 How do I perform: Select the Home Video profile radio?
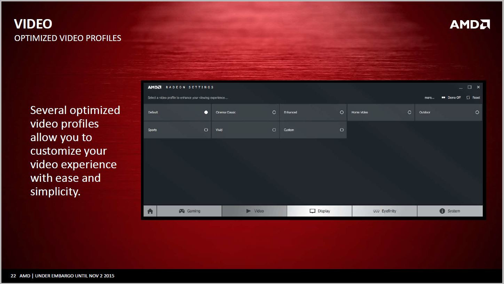tap(409, 112)
